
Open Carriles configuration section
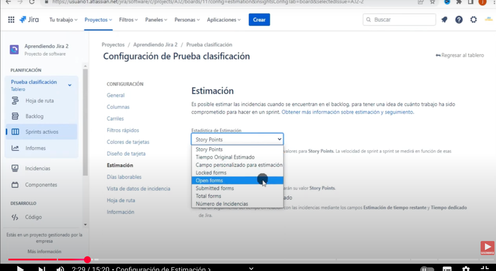[115, 119]
